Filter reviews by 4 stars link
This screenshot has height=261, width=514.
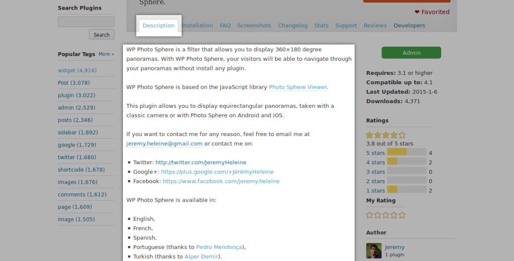click(x=375, y=163)
